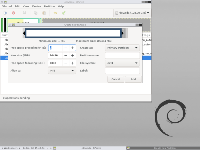Screen dimensions: 200x150
Task: Open the Create as Primary Partition dropdown
Action: point(122,48)
